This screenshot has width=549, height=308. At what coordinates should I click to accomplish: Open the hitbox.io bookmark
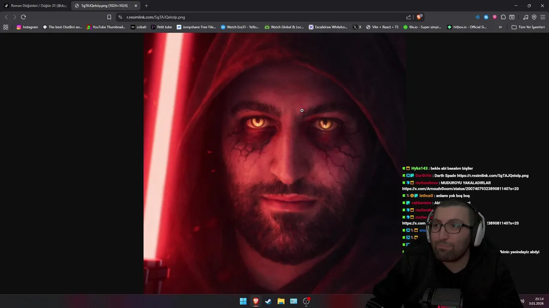[x=467, y=27]
